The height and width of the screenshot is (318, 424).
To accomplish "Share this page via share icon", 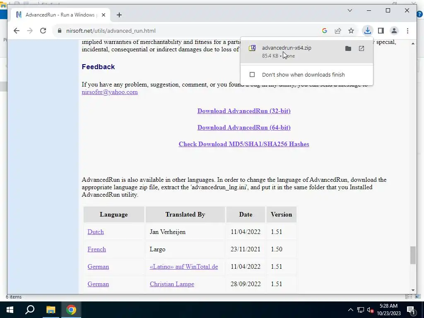I will tap(338, 31).
